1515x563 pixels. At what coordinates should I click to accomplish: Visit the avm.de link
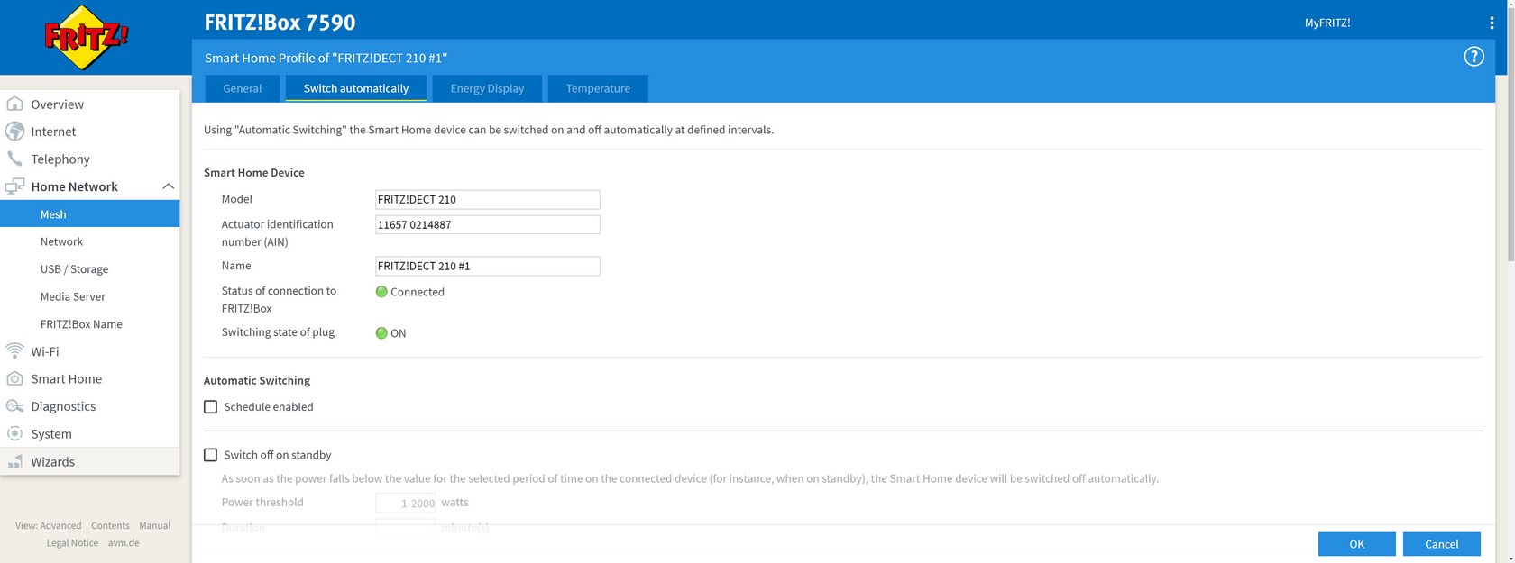[x=124, y=543]
